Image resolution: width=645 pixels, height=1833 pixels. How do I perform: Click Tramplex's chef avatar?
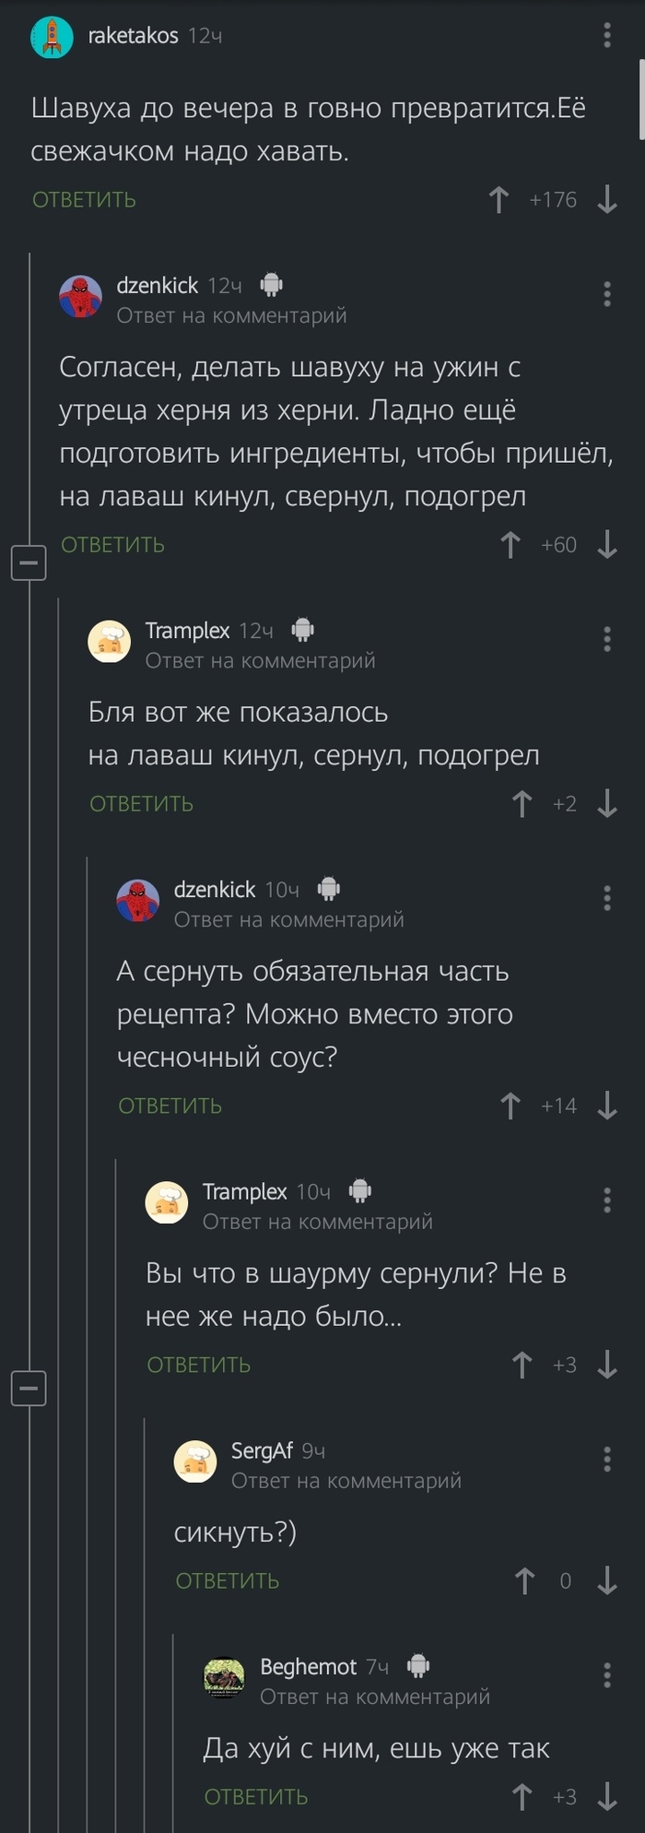(x=110, y=643)
